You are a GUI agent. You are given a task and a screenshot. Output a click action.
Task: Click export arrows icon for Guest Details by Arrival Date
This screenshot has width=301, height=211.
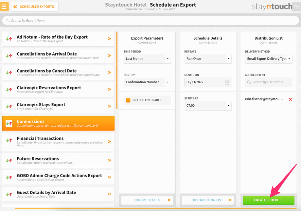pos(9,194)
